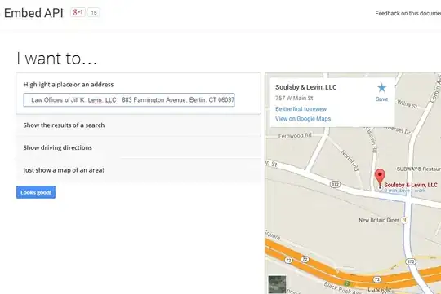This screenshot has width=441, height=294.
Task: Click the Looks good! button
Action: (x=36, y=192)
